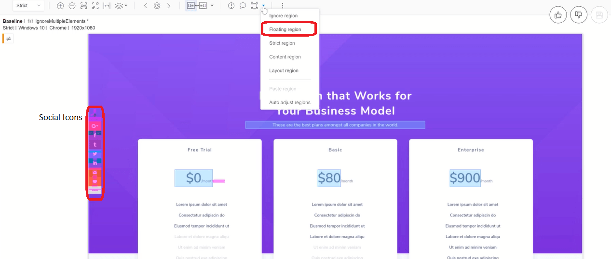Go to previous step arrow
The image size is (611, 259).
tap(146, 6)
